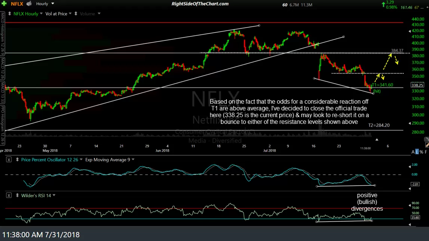Click the green plus add-symbol icon
429x241 pixels.
point(4,4)
